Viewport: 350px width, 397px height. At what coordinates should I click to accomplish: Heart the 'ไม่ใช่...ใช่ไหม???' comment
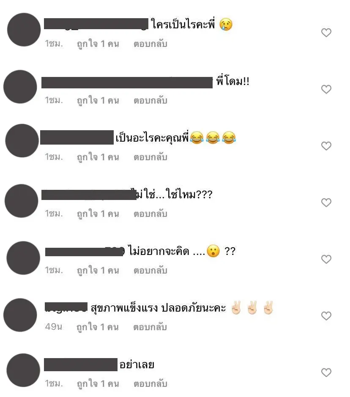click(x=326, y=203)
